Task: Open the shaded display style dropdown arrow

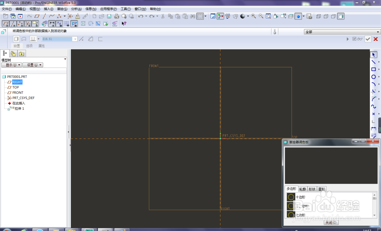Action: point(248,16)
